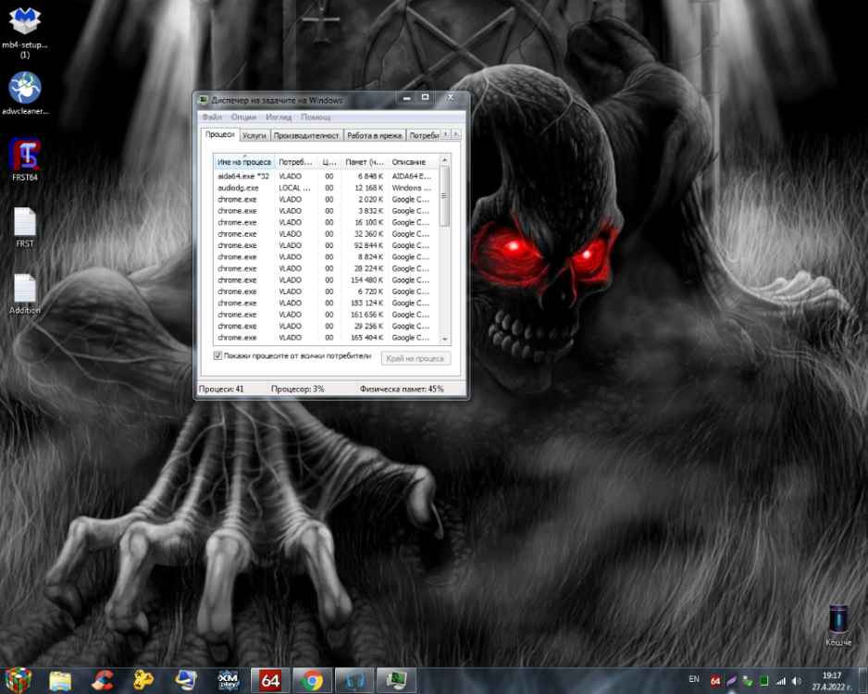868x694 pixels.
Task: Select chrome.exe row using 183 124 K
Action: [x=327, y=303]
